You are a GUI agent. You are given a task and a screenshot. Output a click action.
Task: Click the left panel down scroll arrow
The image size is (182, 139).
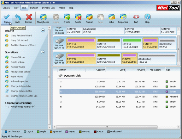click(49, 127)
